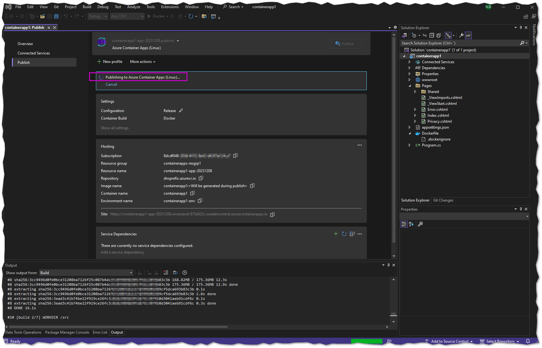Open the Find in Files toolbar icon
This screenshot has height=348, width=542.
tap(204, 16)
